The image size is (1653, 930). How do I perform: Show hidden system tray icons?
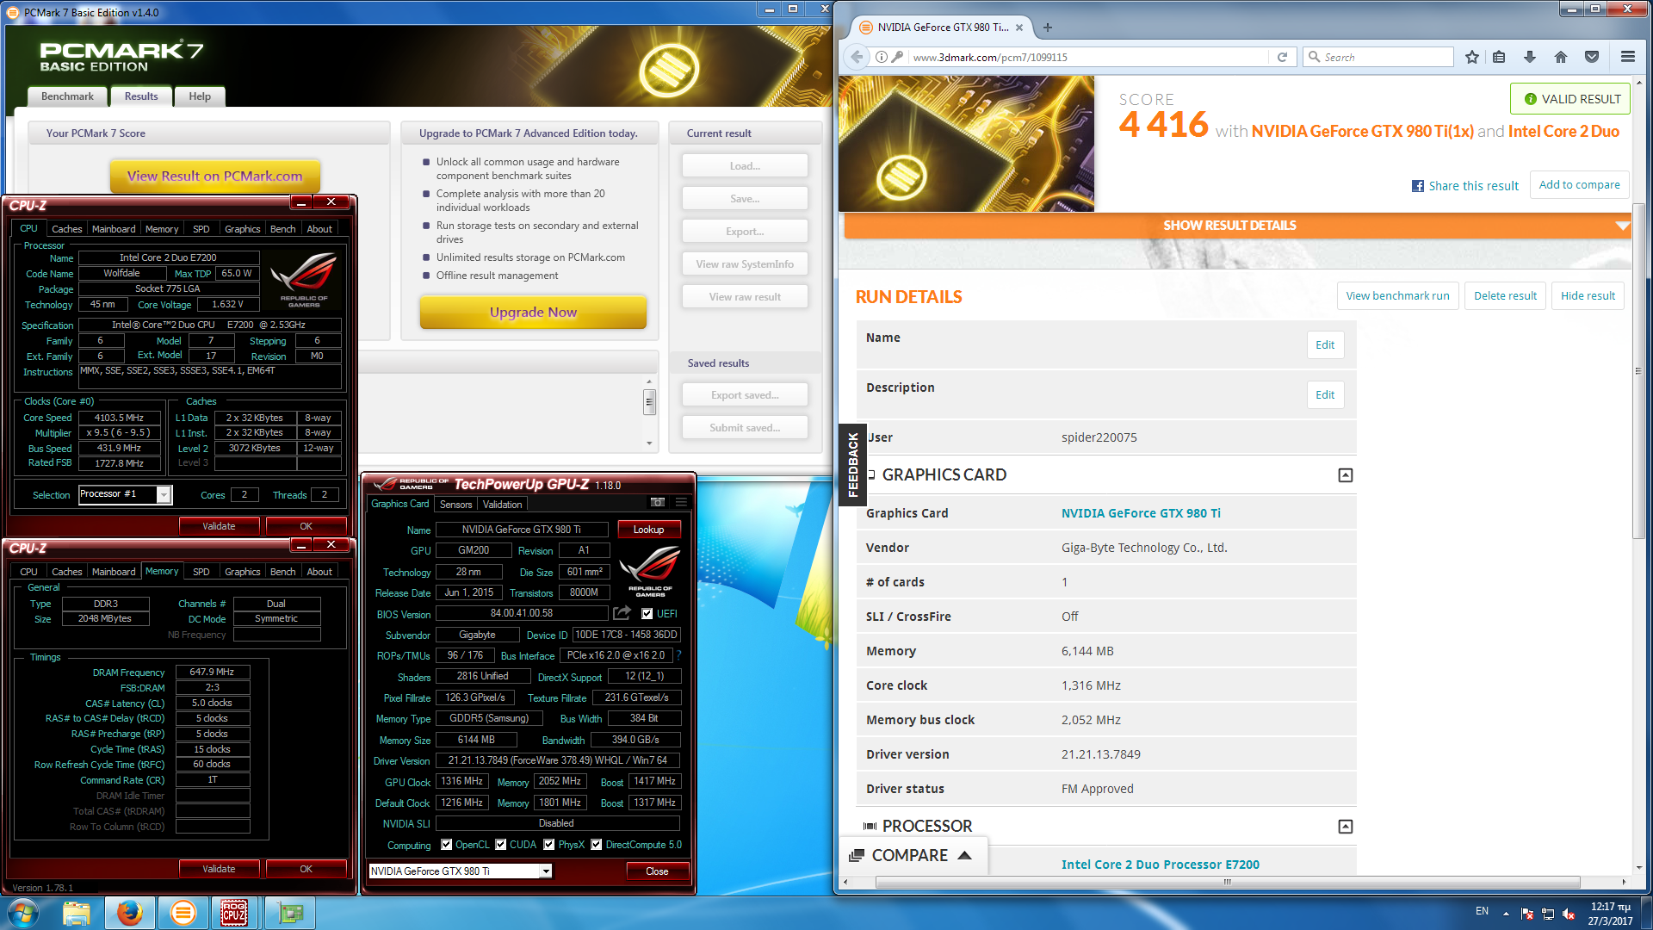[x=1506, y=914]
